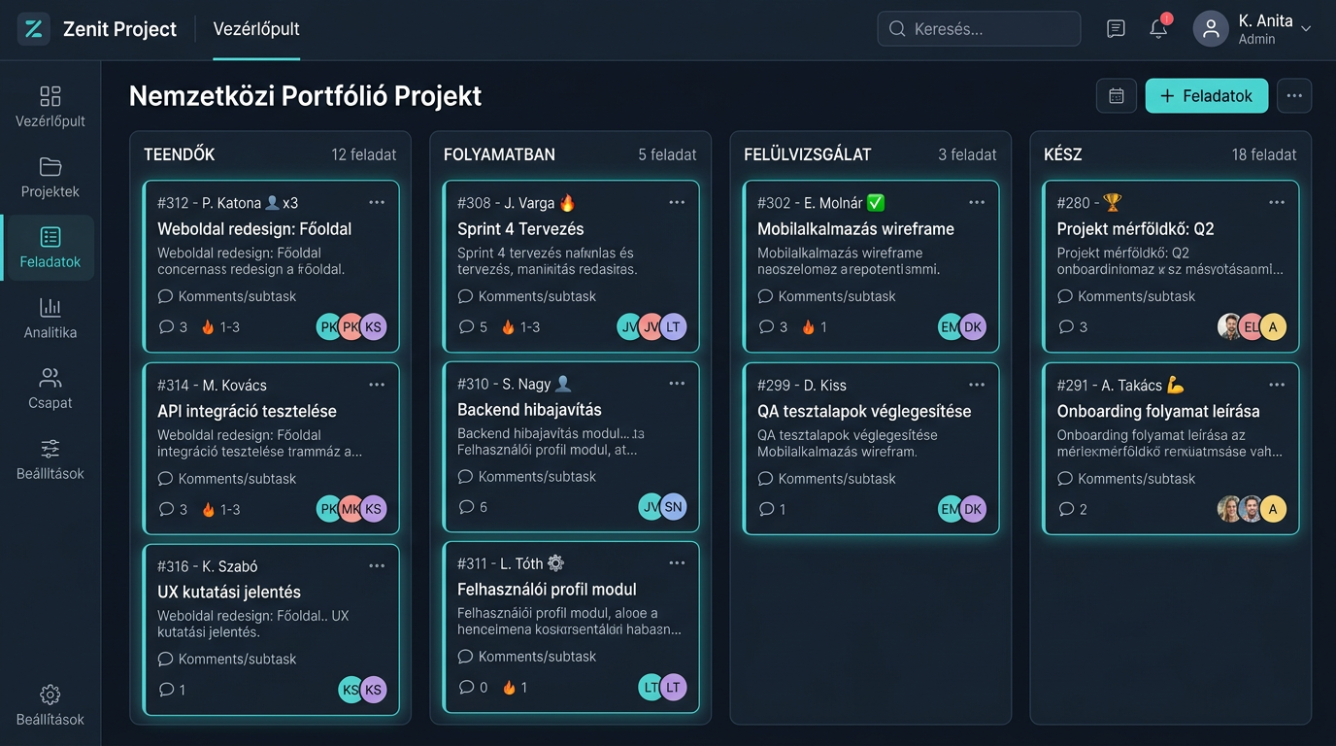Viewport: 1336px width, 746px height.
Task: Open the Backend hibajavítás card title
Action: click(529, 410)
